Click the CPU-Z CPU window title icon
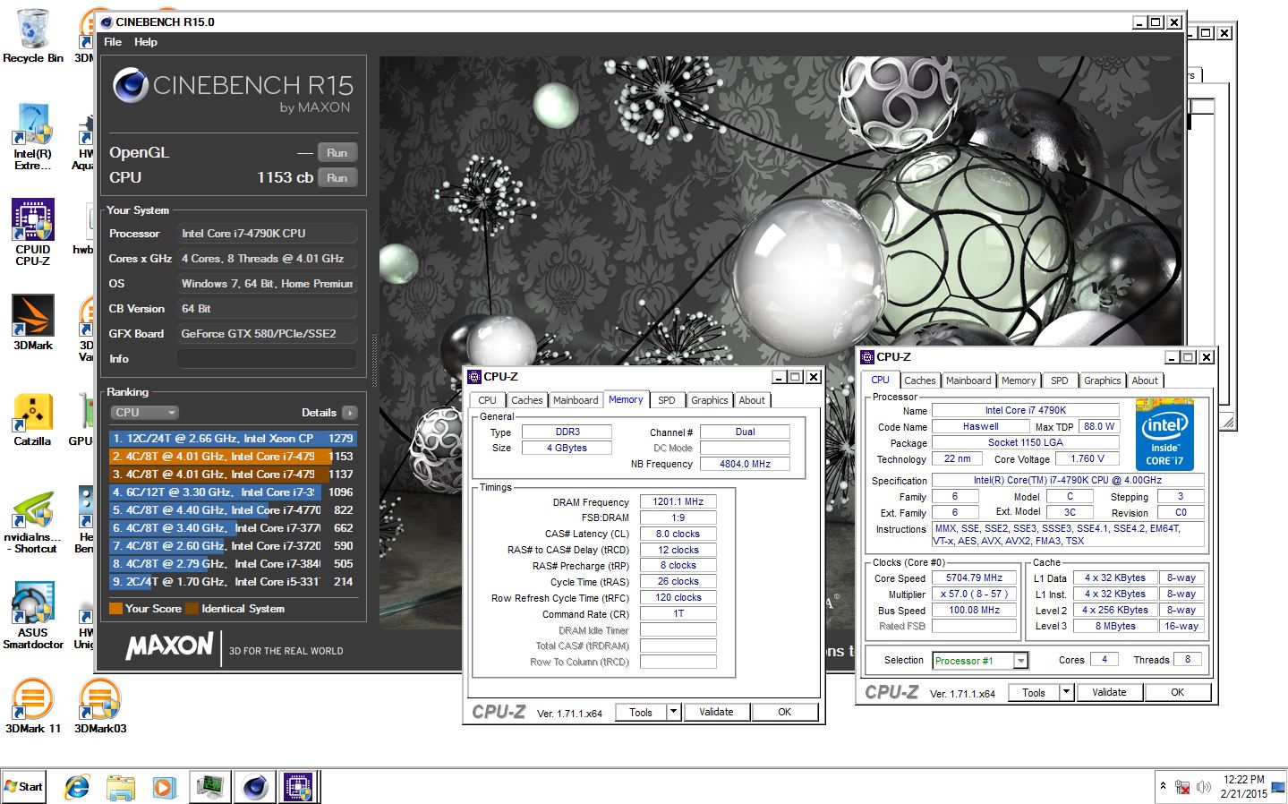Image resolution: width=1288 pixels, height=804 pixels. click(867, 356)
